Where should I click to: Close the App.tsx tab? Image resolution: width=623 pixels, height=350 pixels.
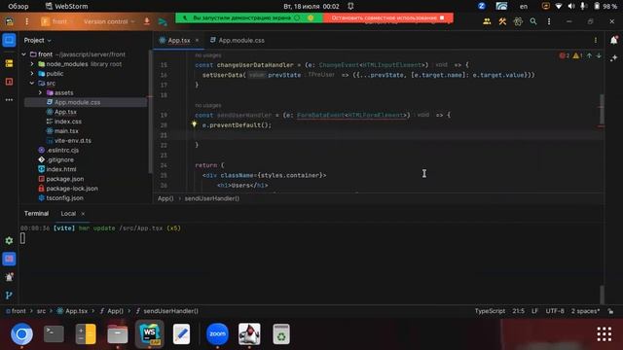pos(197,40)
